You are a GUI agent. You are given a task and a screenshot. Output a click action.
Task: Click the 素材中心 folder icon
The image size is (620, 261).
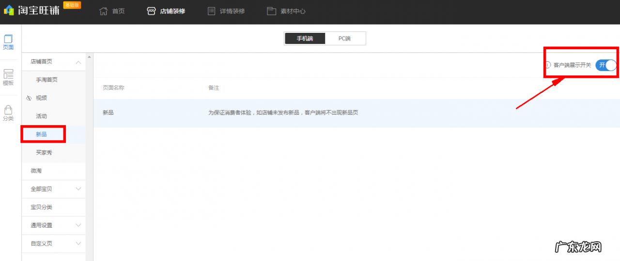[x=271, y=11]
